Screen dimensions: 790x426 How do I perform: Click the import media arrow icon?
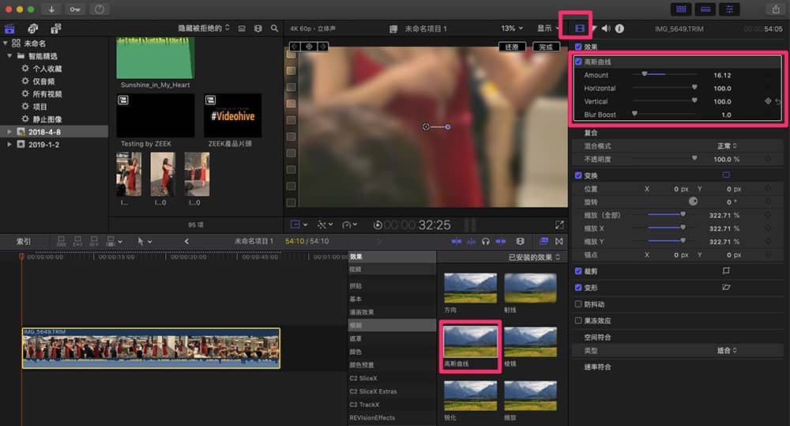pyautogui.click(x=51, y=9)
